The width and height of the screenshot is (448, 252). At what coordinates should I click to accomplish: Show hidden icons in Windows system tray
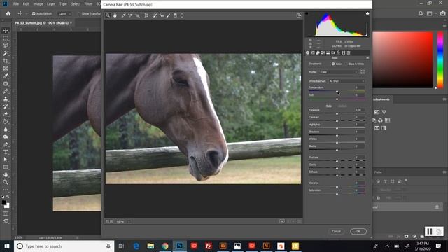387,246
